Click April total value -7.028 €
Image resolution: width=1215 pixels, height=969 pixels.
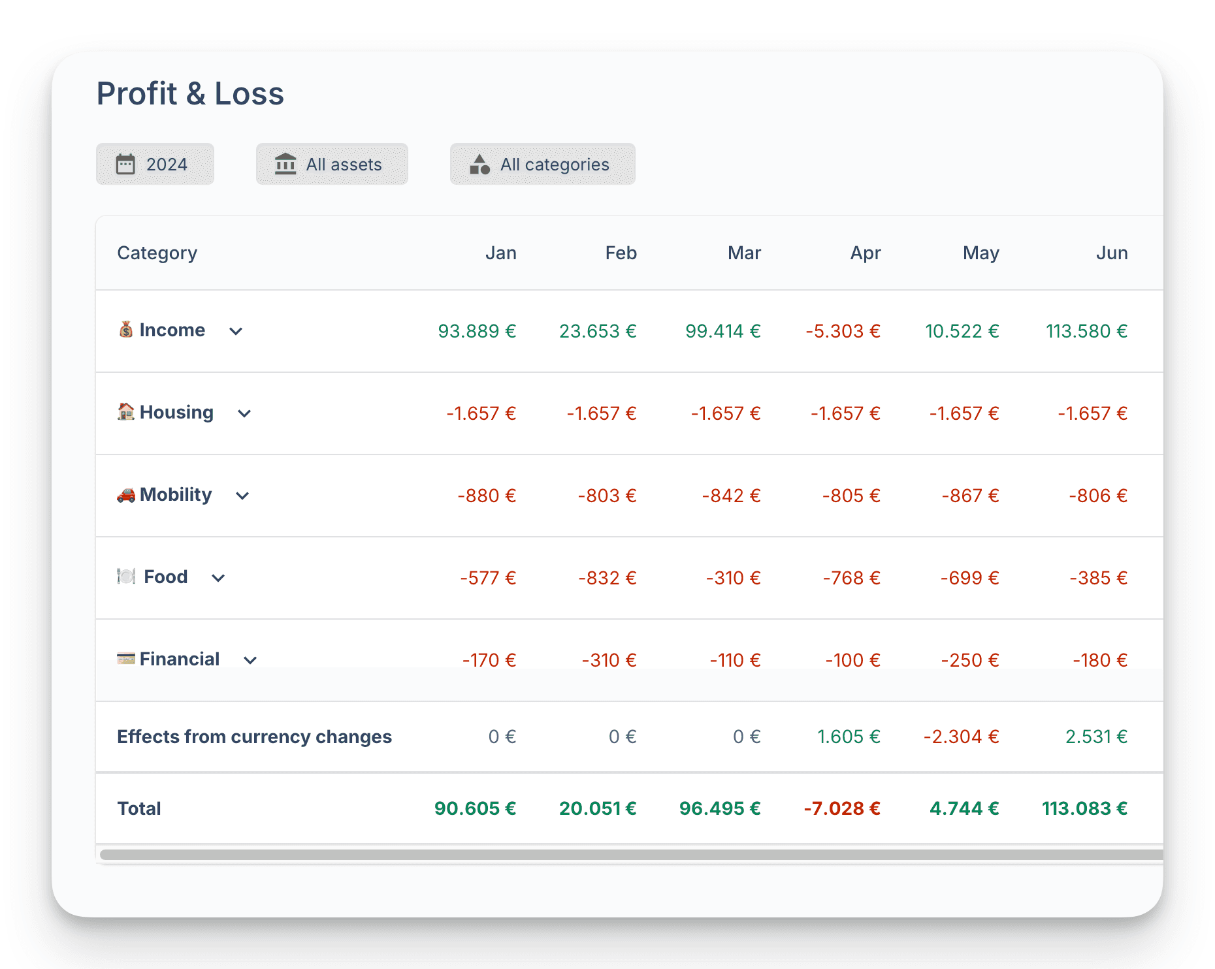coord(842,809)
